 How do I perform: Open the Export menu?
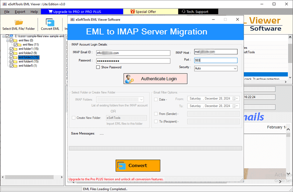tap(20, 12)
